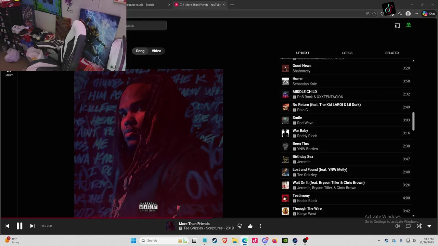Click the split screen icon in address bar

click(x=368, y=14)
